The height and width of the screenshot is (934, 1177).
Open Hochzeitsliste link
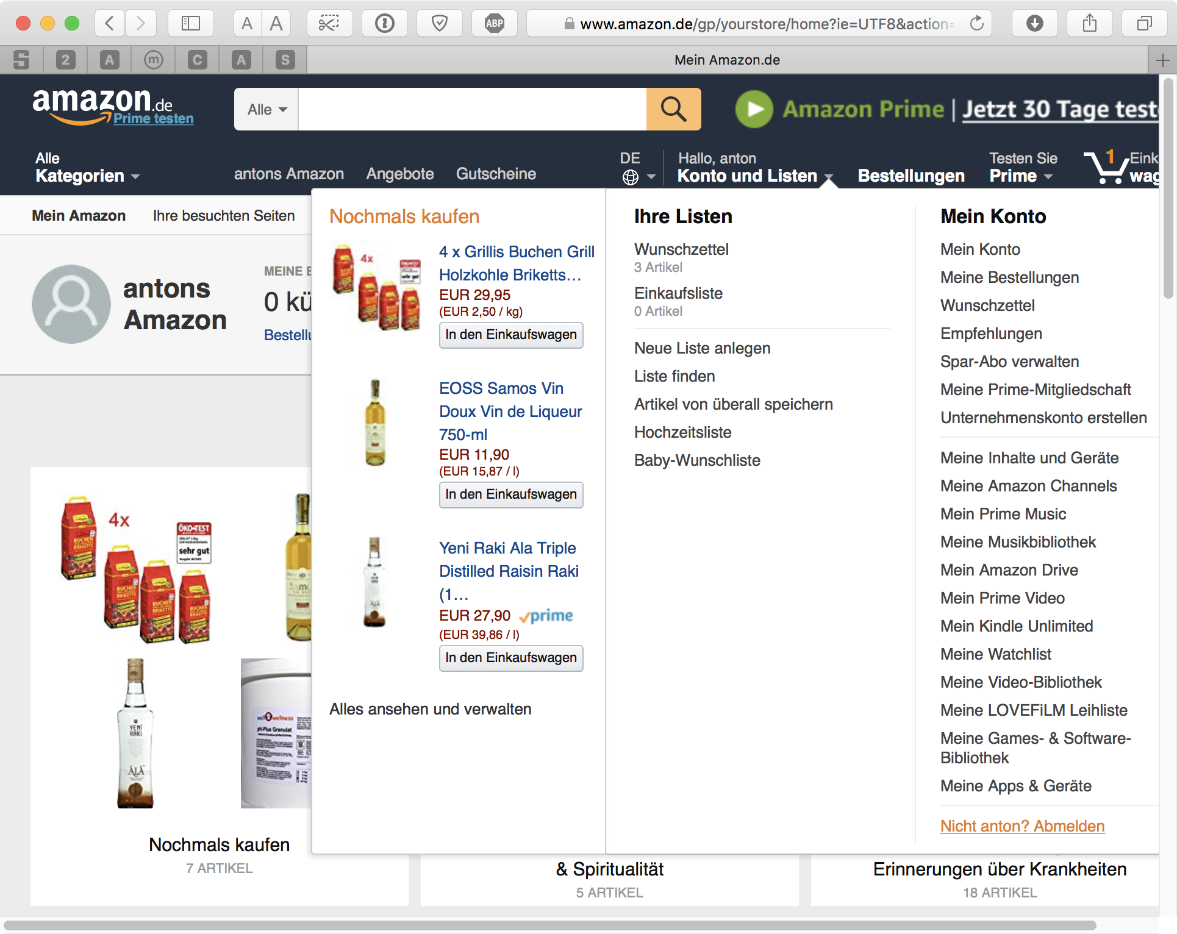tap(682, 432)
